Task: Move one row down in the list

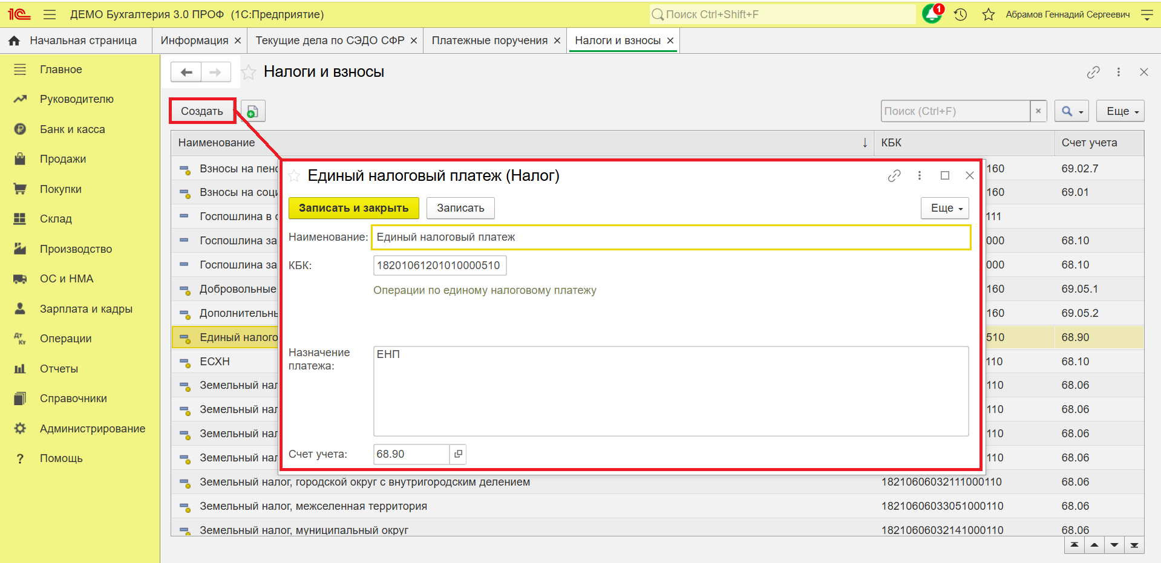Action: click(1114, 545)
